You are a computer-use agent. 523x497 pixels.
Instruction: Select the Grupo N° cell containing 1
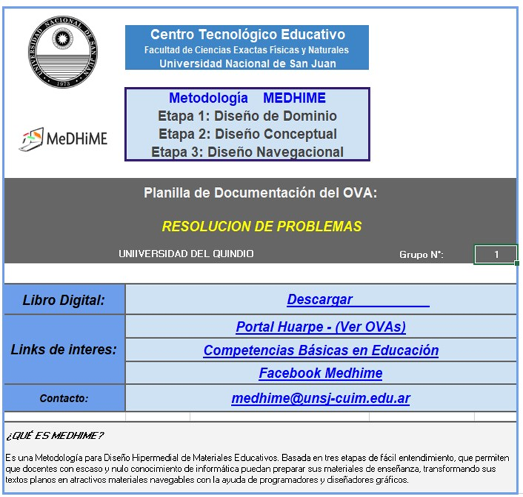[x=495, y=254]
